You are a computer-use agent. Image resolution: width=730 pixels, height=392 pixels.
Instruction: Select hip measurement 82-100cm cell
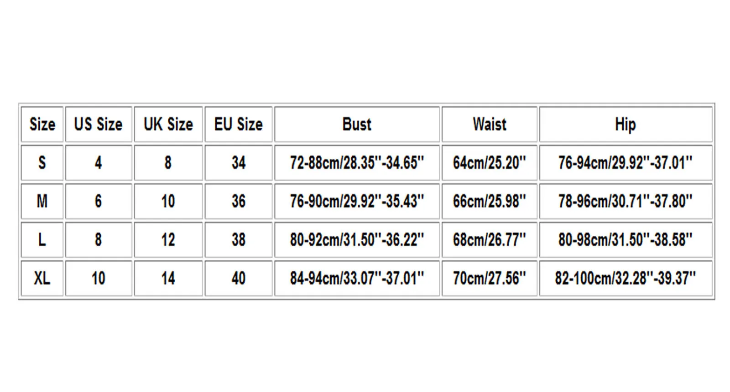click(x=626, y=278)
